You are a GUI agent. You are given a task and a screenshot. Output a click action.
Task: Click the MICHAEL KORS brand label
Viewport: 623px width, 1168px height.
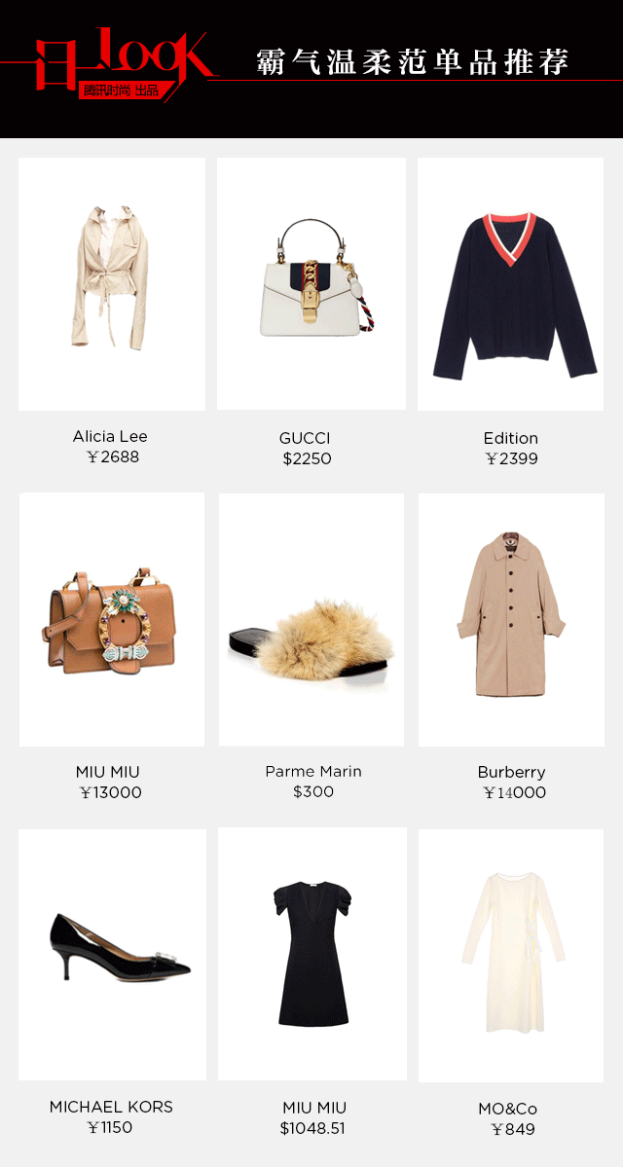(111, 1107)
